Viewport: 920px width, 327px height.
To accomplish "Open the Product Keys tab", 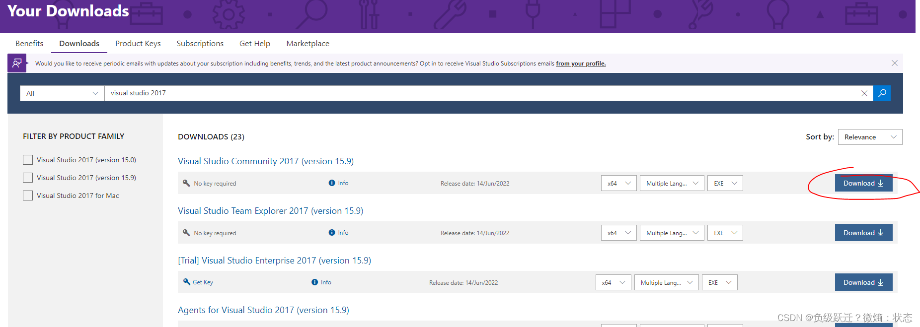I will [x=138, y=44].
